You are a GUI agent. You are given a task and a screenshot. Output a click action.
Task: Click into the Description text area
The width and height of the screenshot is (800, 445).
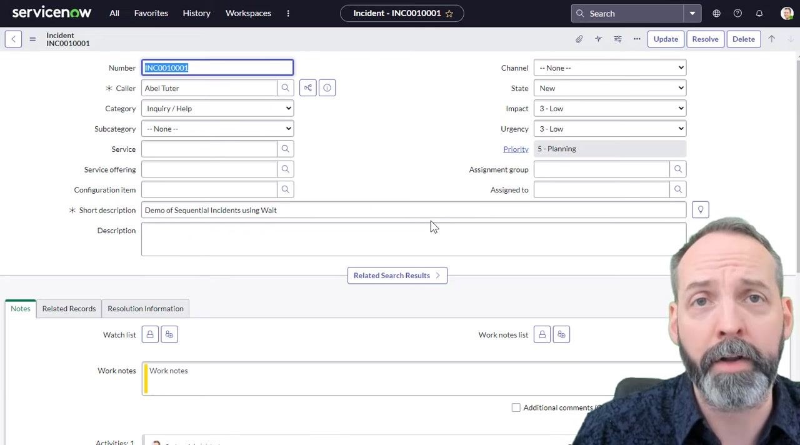coord(414,239)
